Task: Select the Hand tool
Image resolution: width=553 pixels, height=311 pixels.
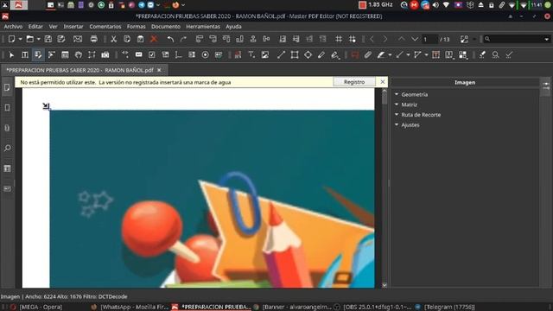Action: (79, 55)
